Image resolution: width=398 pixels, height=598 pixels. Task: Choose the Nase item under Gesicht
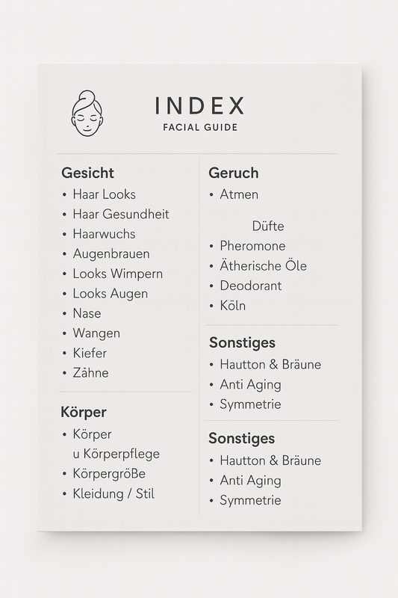[87, 313]
